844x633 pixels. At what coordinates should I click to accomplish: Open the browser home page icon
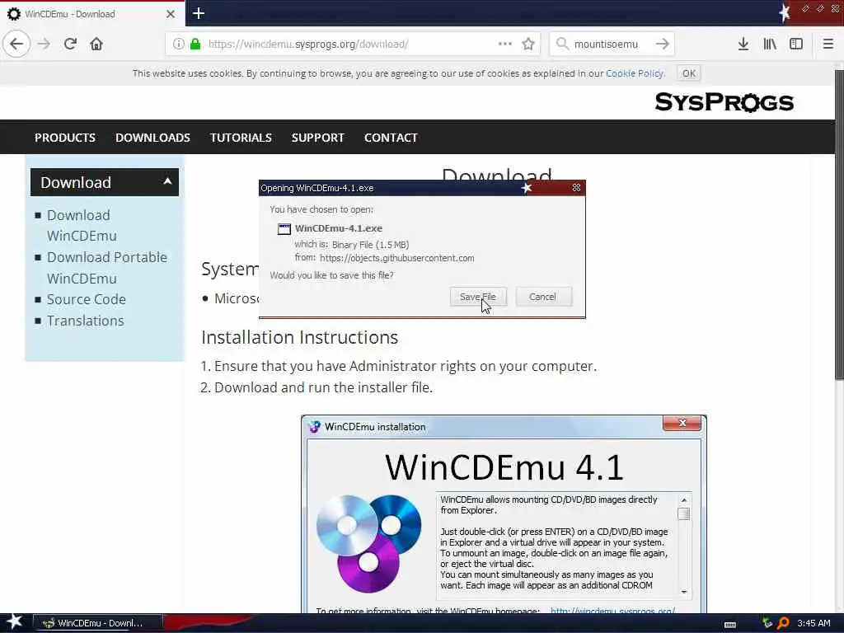(96, 44)
